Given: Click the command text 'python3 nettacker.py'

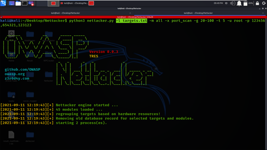Looking at the screenshot, I should pos(91,21).
